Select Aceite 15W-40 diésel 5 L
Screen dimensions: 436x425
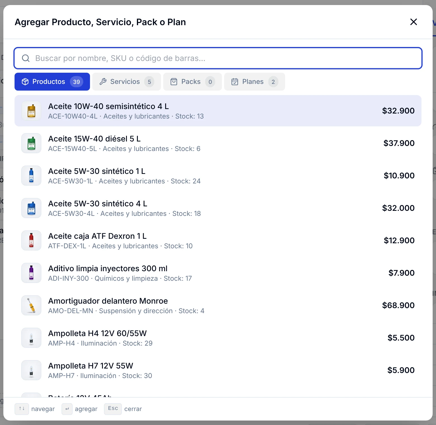[x=218, y=143]
